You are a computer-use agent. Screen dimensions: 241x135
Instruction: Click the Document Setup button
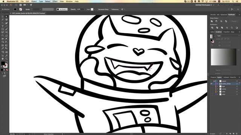103,9
